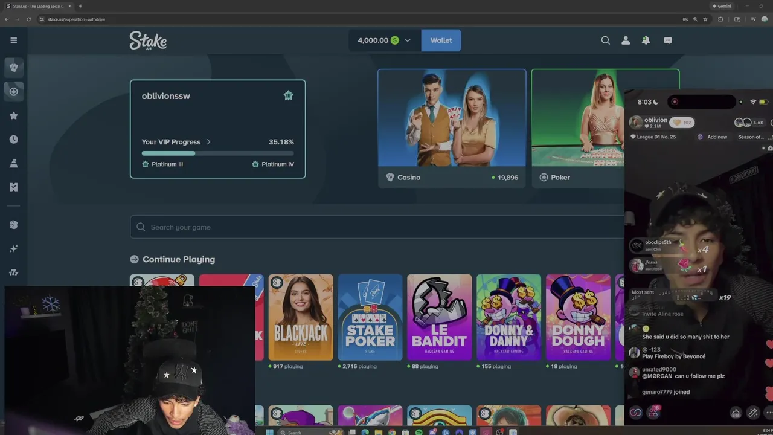Open the user profile icon
Screen dimensions: 773x435
626,40
